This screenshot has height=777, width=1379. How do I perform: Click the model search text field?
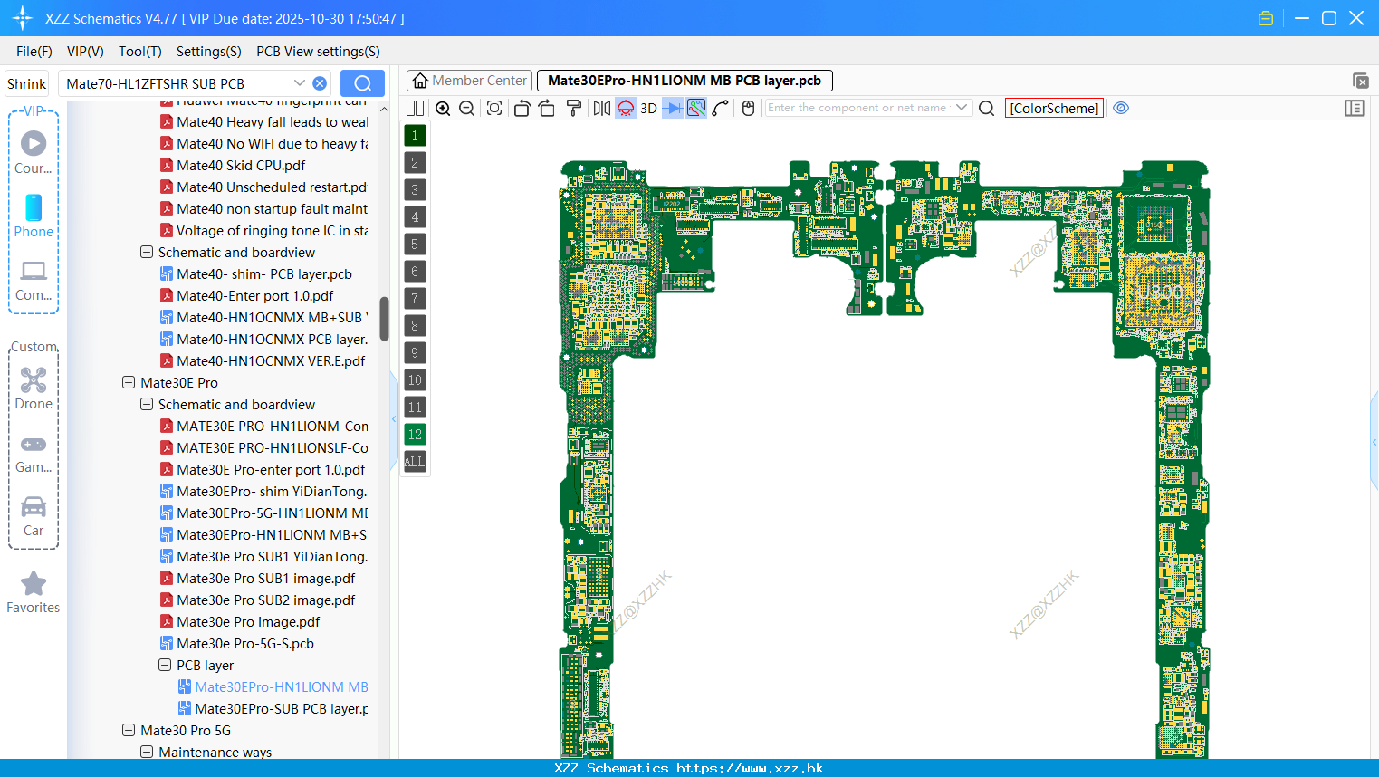(177, 83)
